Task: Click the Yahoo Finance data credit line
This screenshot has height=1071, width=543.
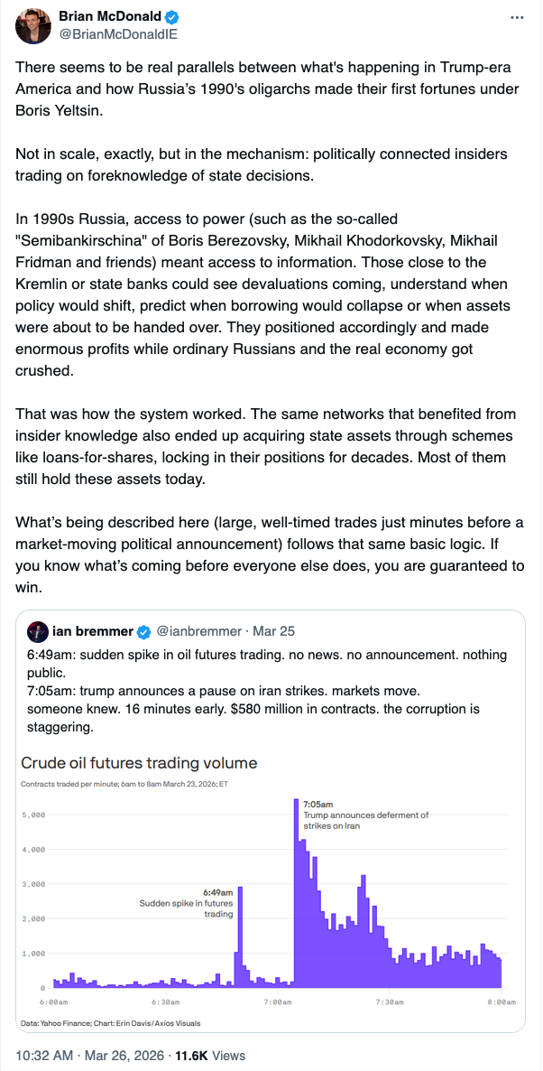Action: [x=111, y=1023]
